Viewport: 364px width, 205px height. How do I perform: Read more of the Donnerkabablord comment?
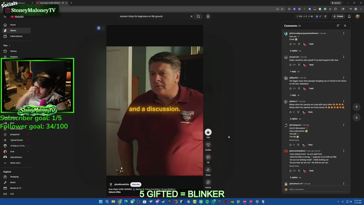coord(294,166)
